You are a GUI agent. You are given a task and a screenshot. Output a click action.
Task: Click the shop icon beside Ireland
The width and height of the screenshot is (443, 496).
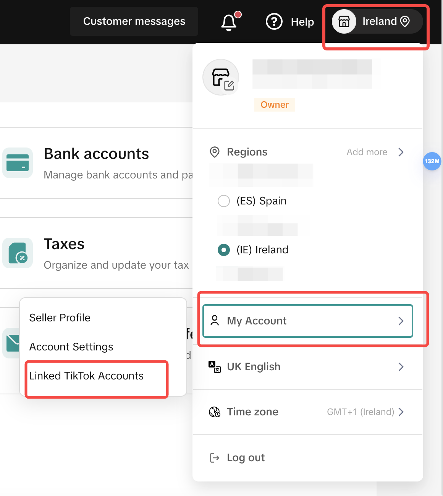344,21
